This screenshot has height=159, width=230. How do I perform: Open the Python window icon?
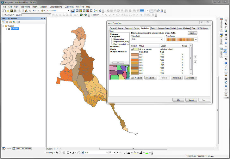(x=91, y=11)
